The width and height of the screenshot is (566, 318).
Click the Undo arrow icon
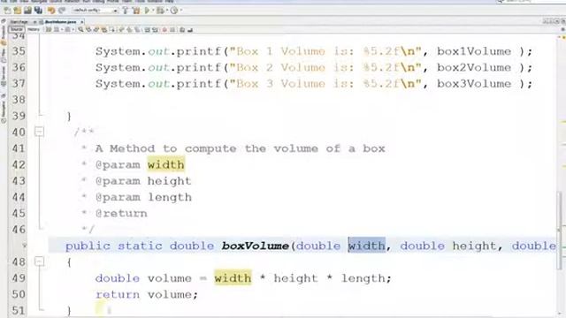coord(51,11)
